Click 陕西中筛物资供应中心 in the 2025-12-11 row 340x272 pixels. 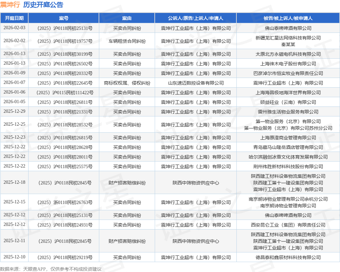[196, 241]
